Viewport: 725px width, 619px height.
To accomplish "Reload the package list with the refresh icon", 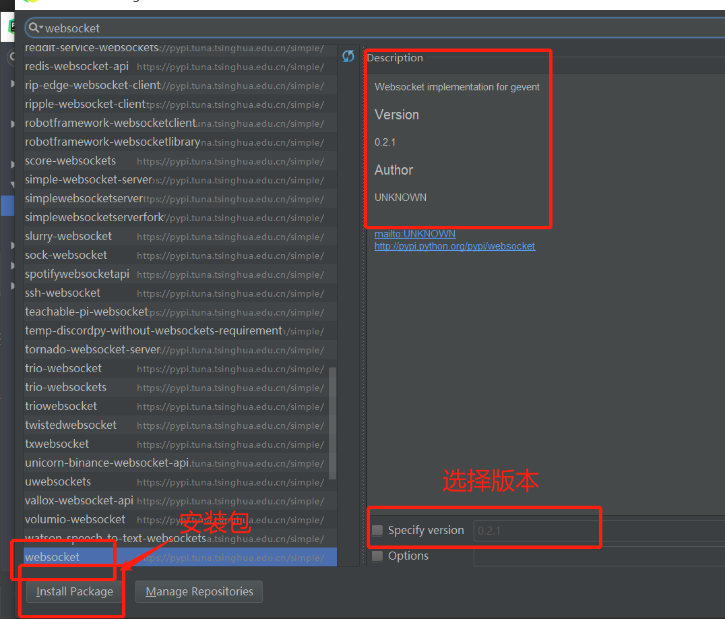I will point(348,57).
